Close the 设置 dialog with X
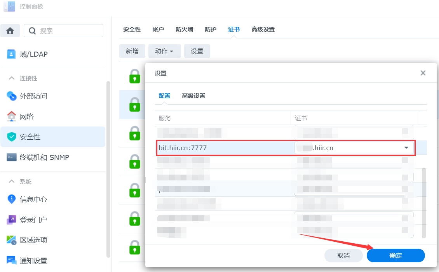Image resolution: width=439 pixels, height=272 pixels. [423, 73]
